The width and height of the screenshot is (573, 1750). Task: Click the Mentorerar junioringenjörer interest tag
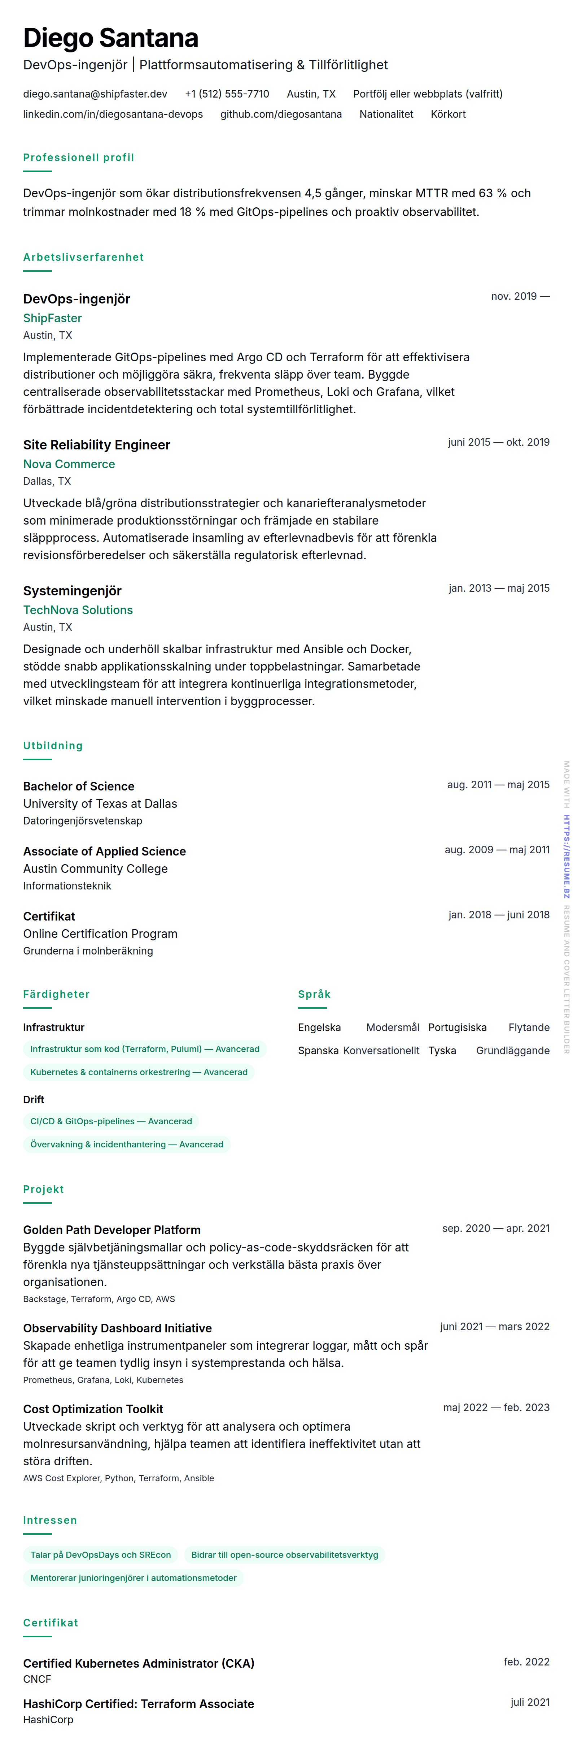[133, 1577]
